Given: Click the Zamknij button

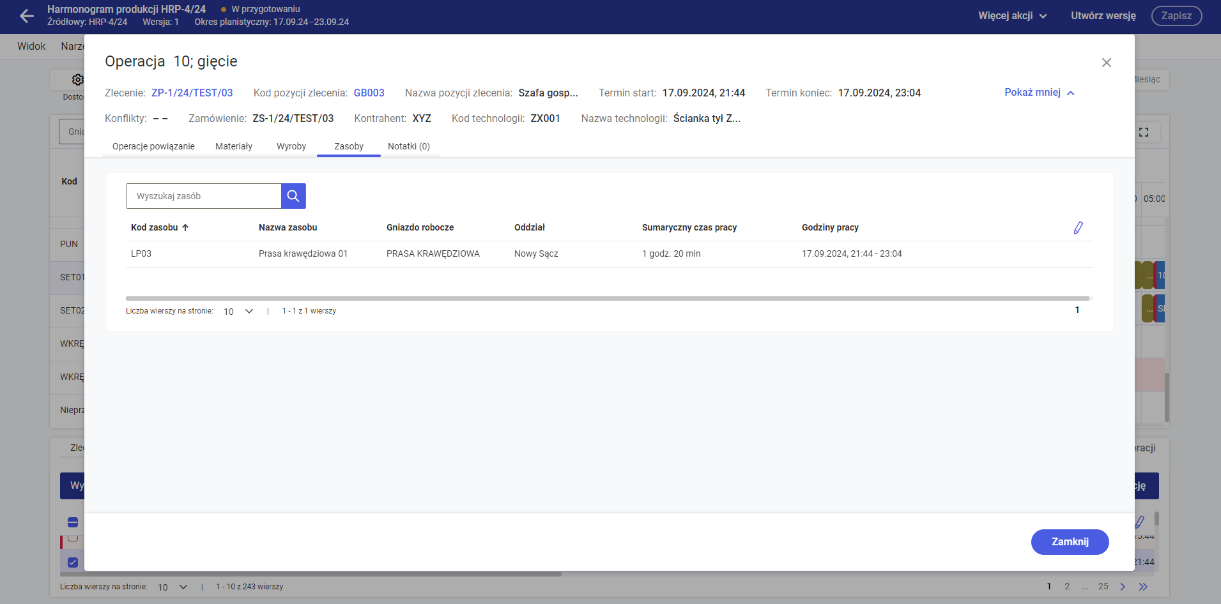Looking at the screenshot, I should (1070, 541).
